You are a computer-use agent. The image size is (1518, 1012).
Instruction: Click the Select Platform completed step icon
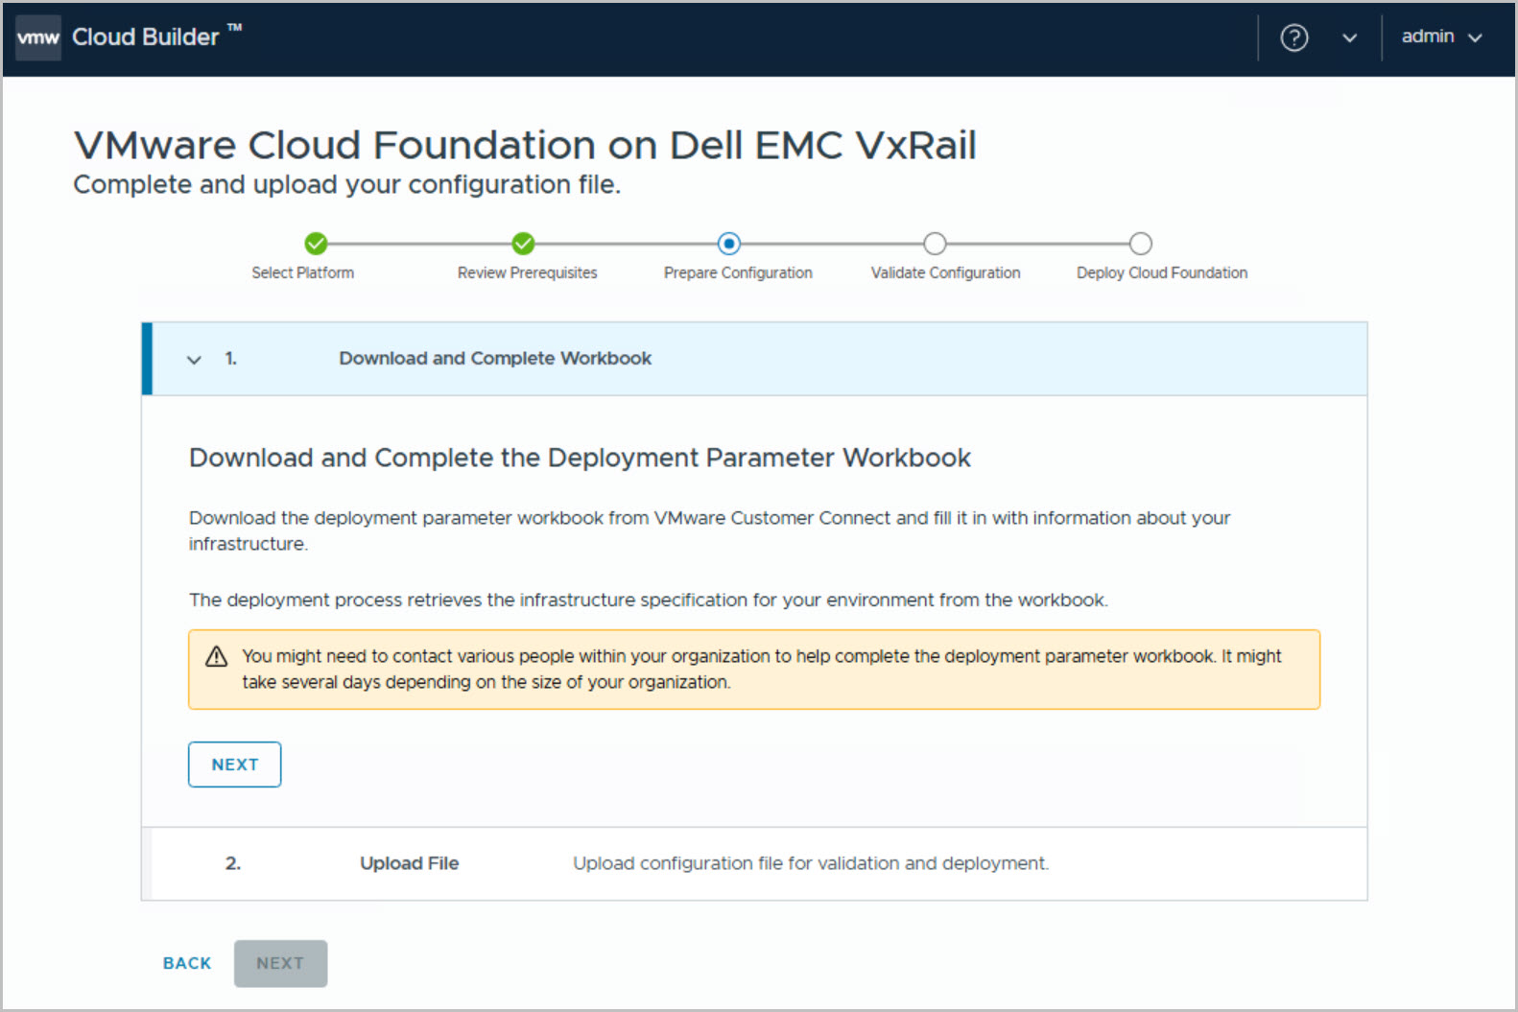(316, 244)
